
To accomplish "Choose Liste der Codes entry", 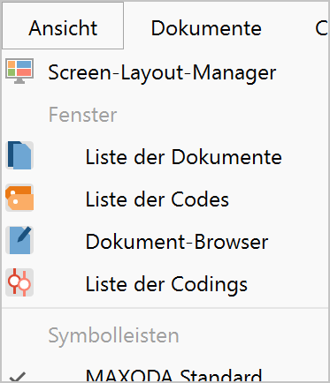I will [157, 199].
